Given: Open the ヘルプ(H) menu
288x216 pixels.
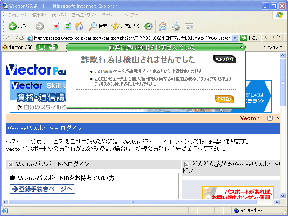Looking at the screenshot, I should tap(131, 15).
